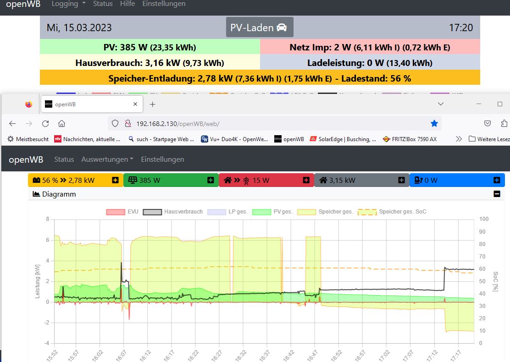Open the Logging dropdown menu

coord(69,4)
